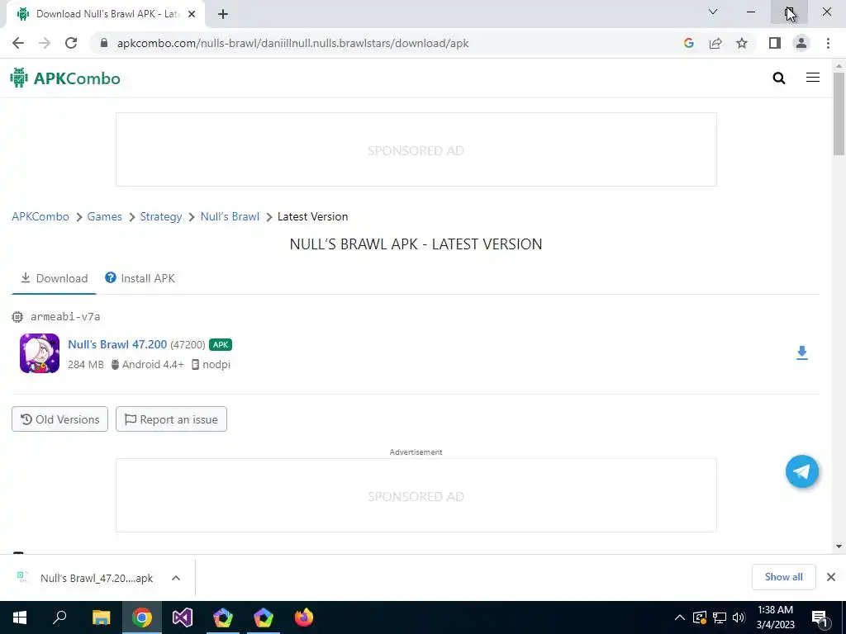Click the Null's Brawl app thumbnail
Image resolution: width=846 pixels, height=634 pixels.
point(40,353)
